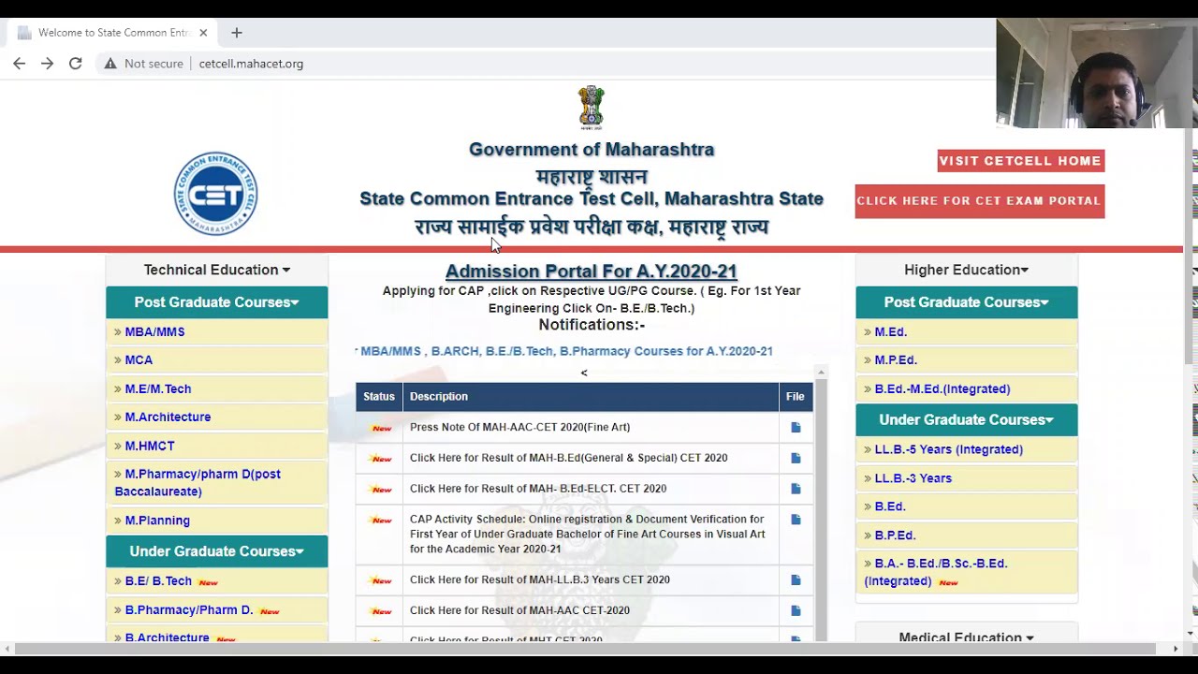Click the address bar URL cetcell.mahacet.org
1198x674 pixels.
pos(251,64)
